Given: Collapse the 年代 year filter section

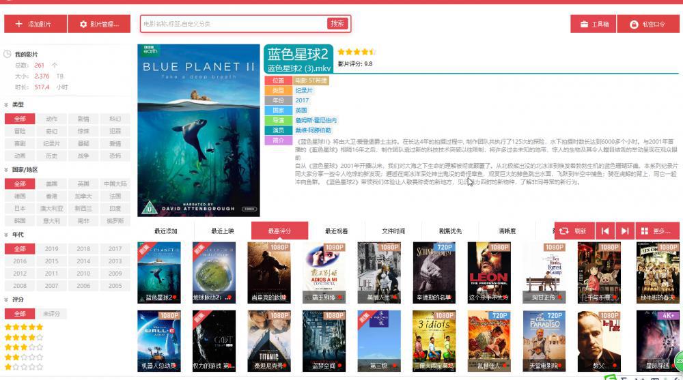Looking at the screenshot, I should (6, 235).
